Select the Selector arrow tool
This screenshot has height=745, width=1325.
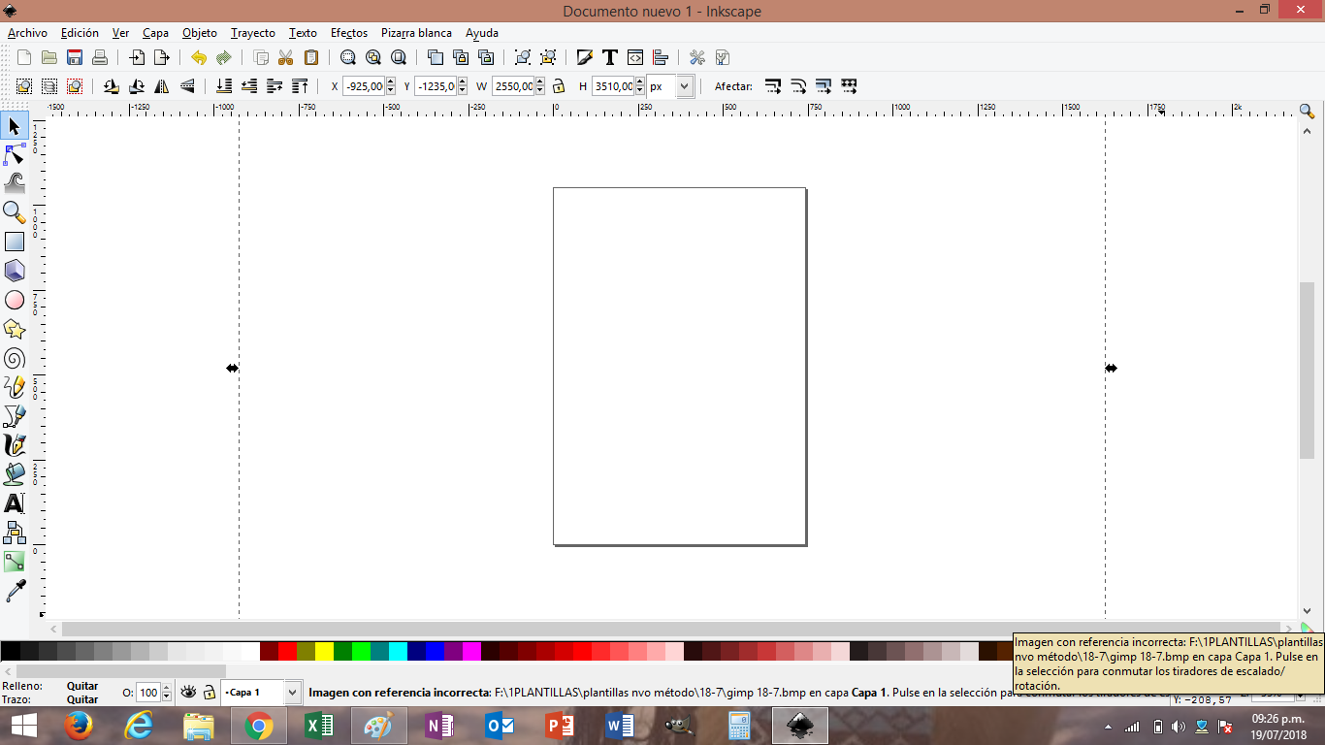point(15,126)
